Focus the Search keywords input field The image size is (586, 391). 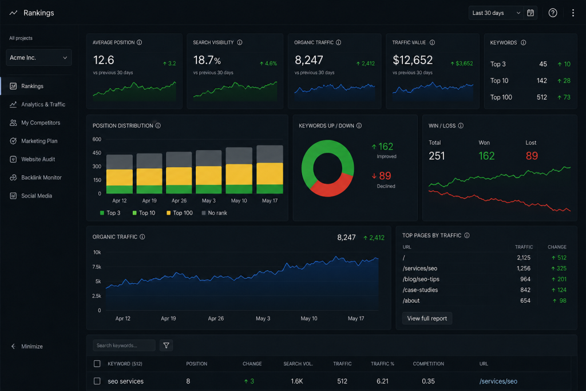point(124,345)
